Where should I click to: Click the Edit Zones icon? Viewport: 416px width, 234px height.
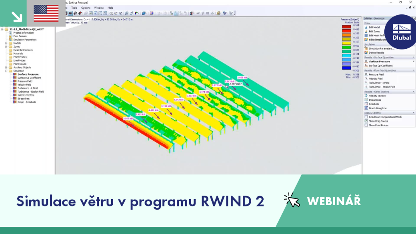pos(366,31)
